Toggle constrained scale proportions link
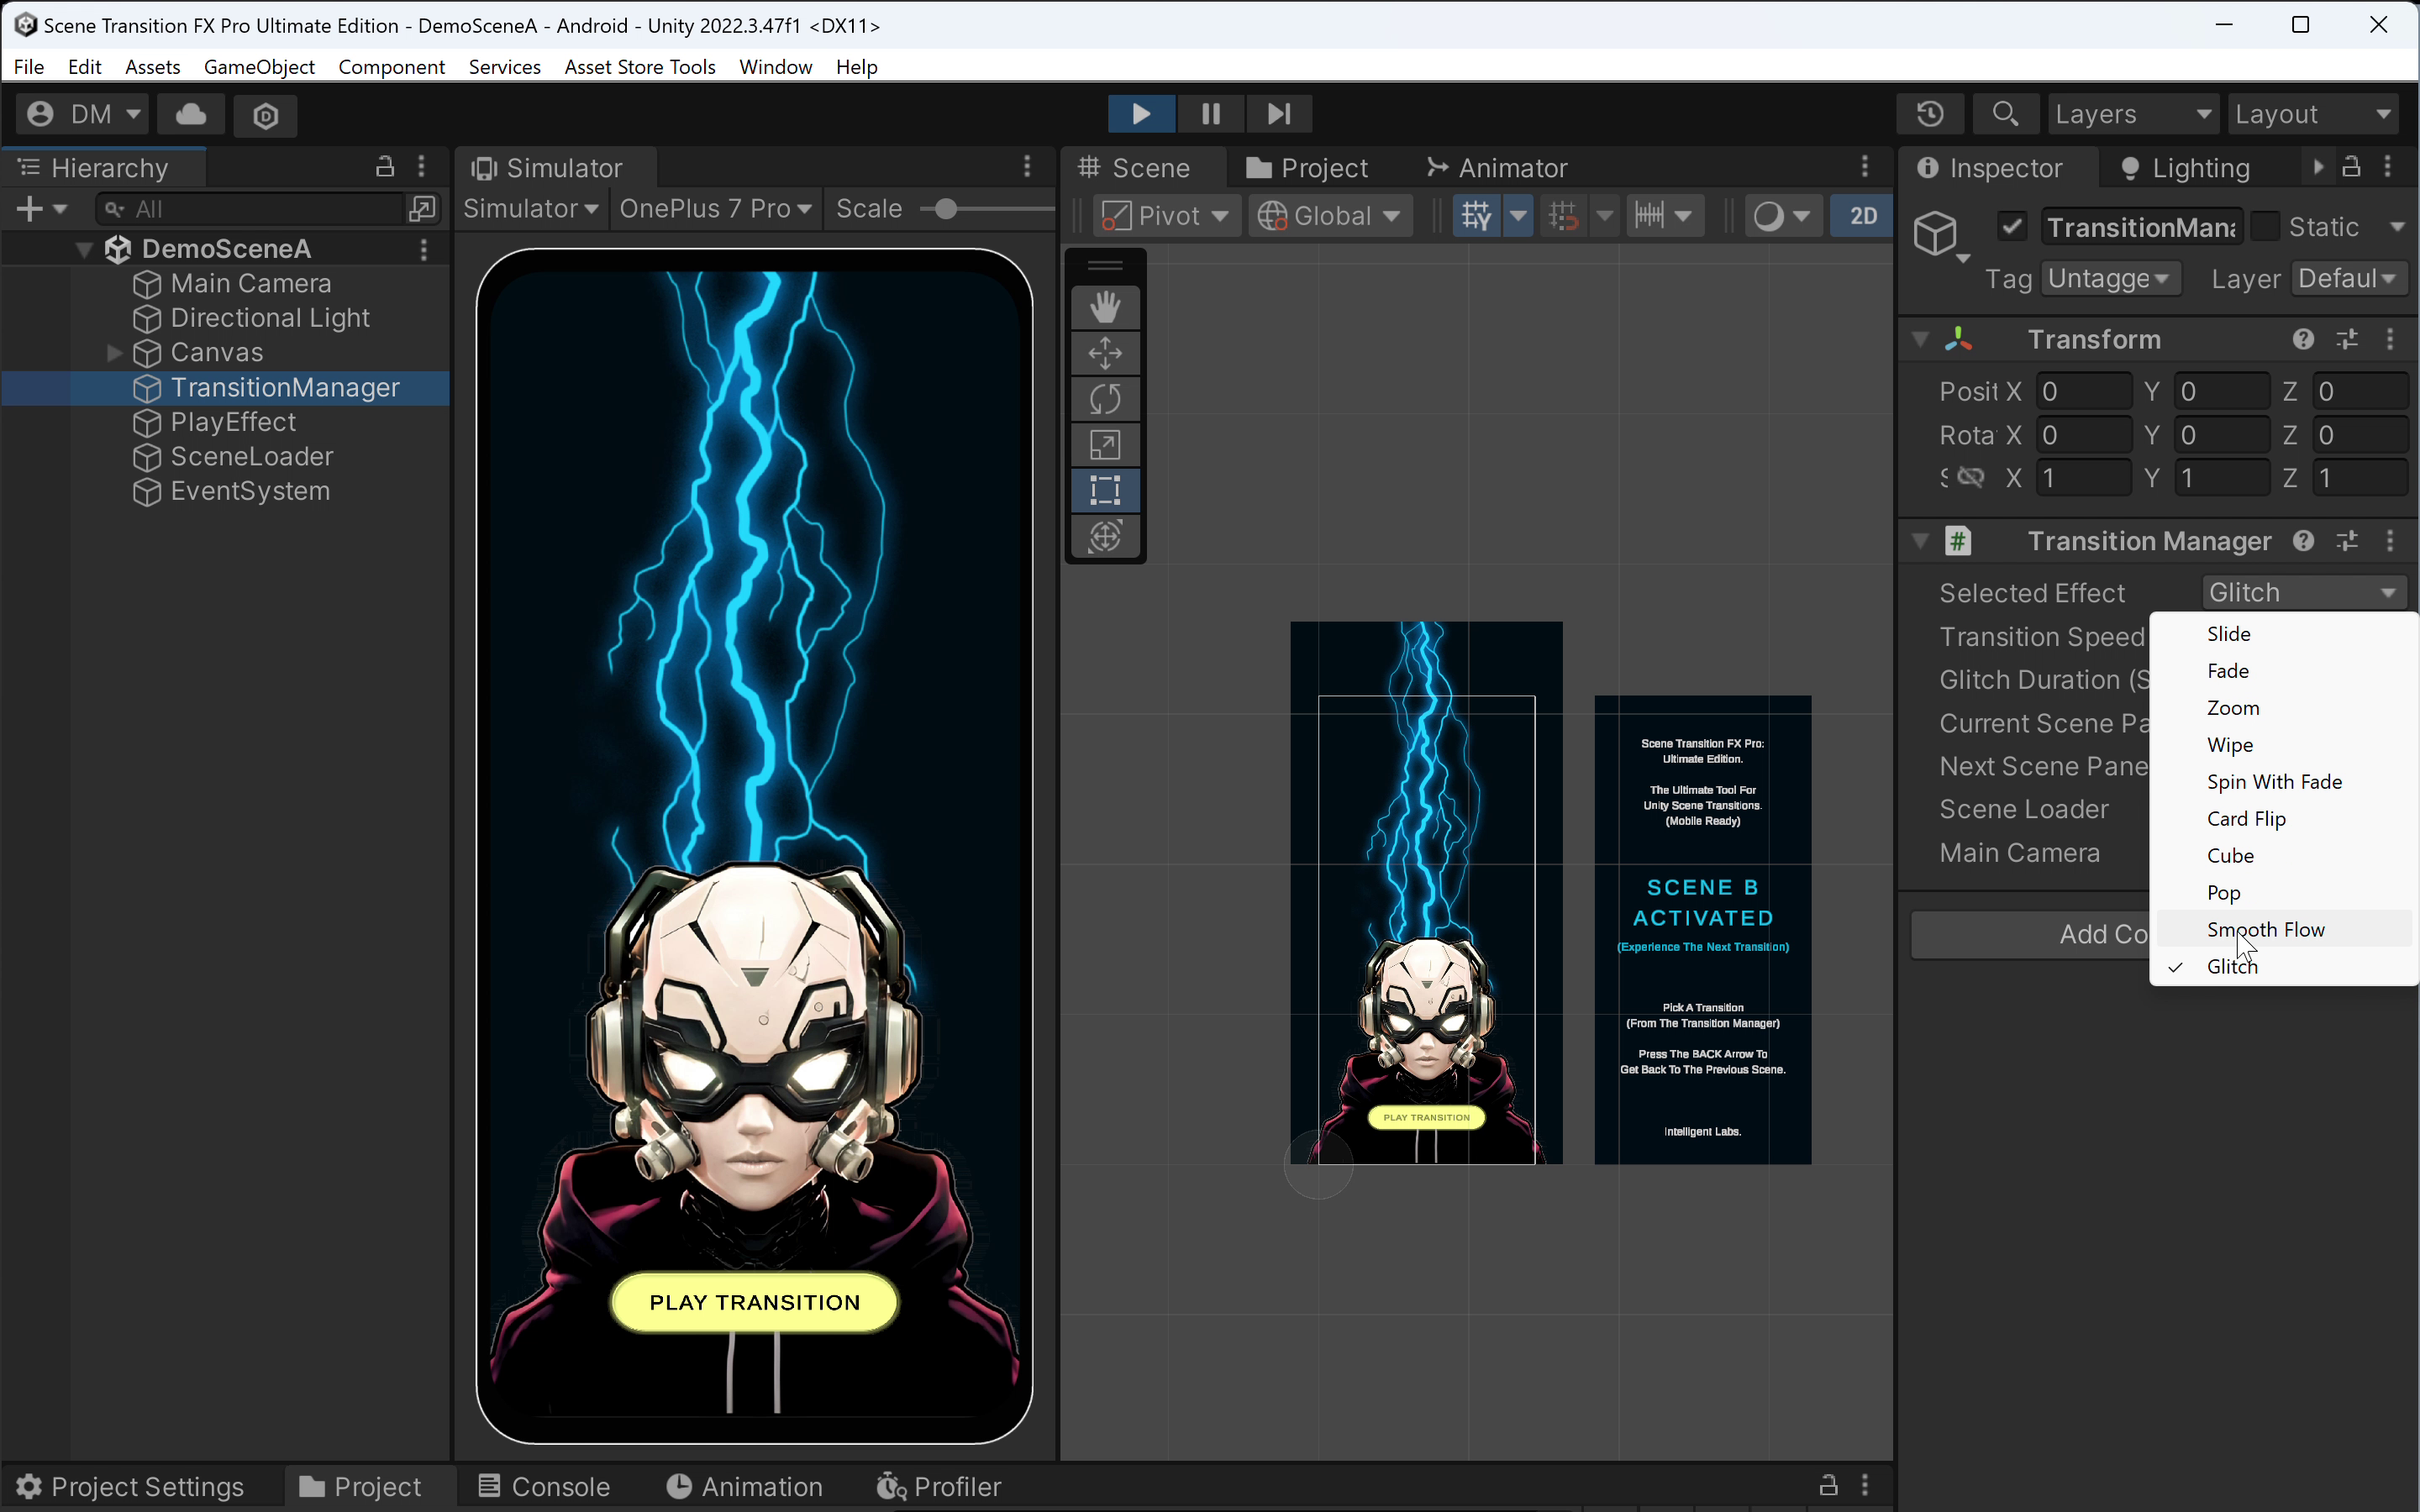The width and height of the screenshot is (2420, 1512). 1970,477
